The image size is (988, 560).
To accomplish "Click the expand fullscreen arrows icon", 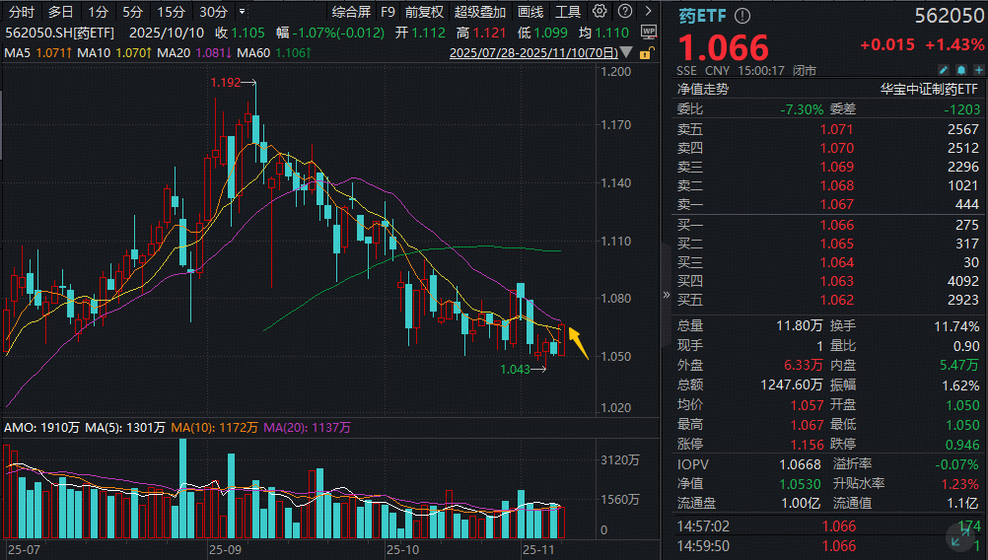I will [959, 535].
